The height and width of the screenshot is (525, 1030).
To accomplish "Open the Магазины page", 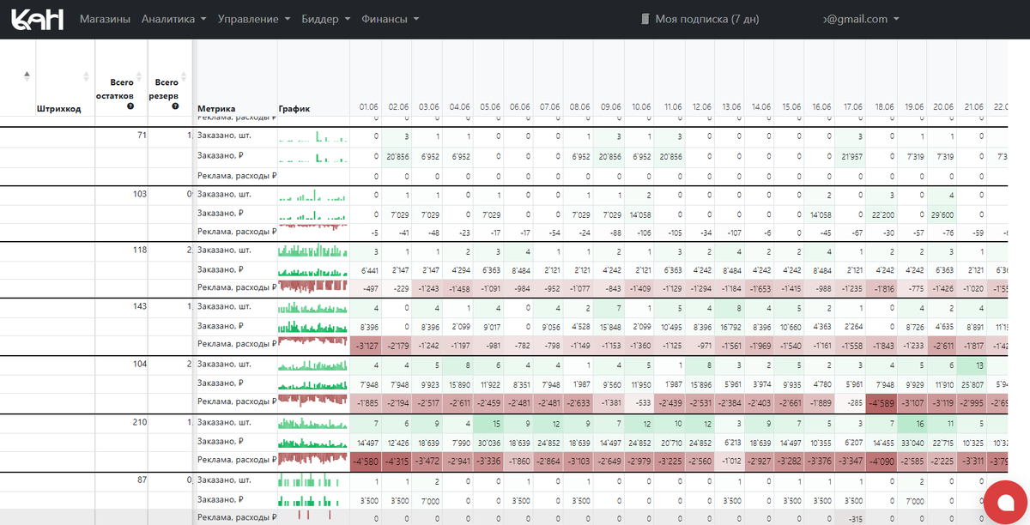I will pyautogui.click(x=105, y=19).
